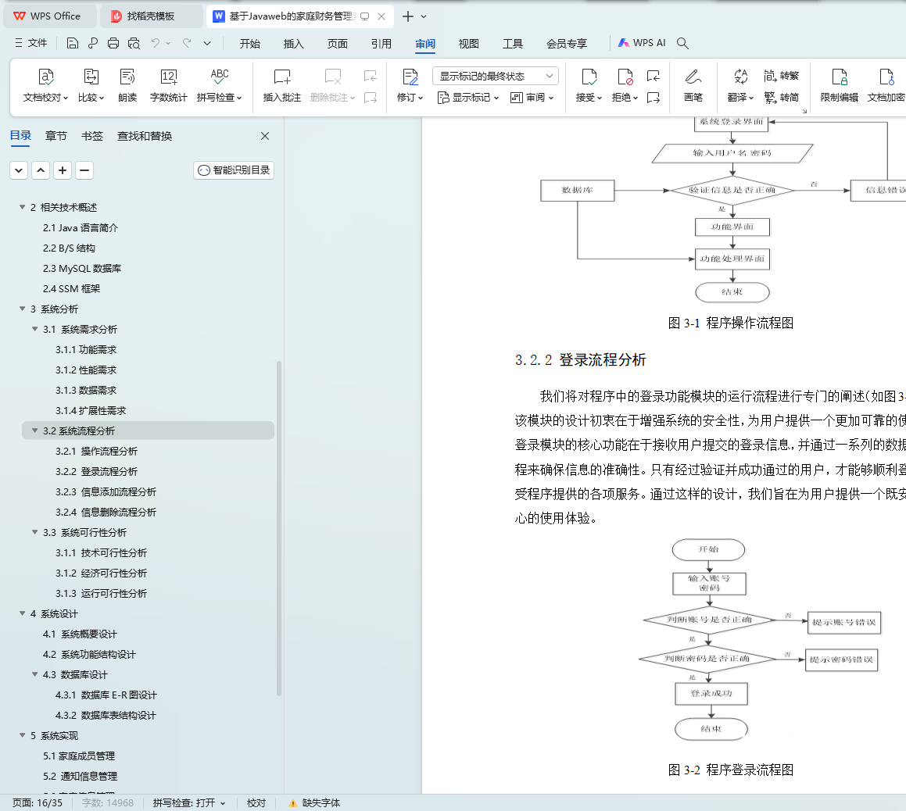Open the 文档校对 proofreading tool
906x811 pixels.
(45, 85)
